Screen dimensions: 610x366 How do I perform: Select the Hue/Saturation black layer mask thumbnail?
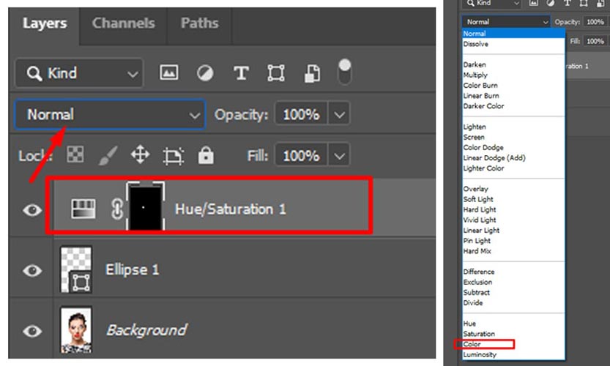[144, 208]
